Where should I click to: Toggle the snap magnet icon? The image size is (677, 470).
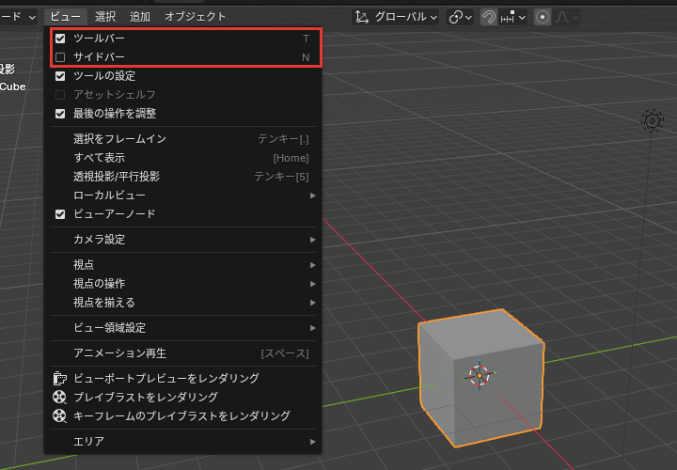[489, 17]
